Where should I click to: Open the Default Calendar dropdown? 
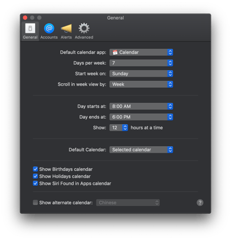tap(141, 150)
